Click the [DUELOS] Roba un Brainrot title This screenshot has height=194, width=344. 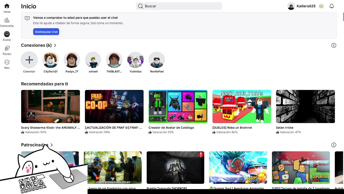click(232, 128)
